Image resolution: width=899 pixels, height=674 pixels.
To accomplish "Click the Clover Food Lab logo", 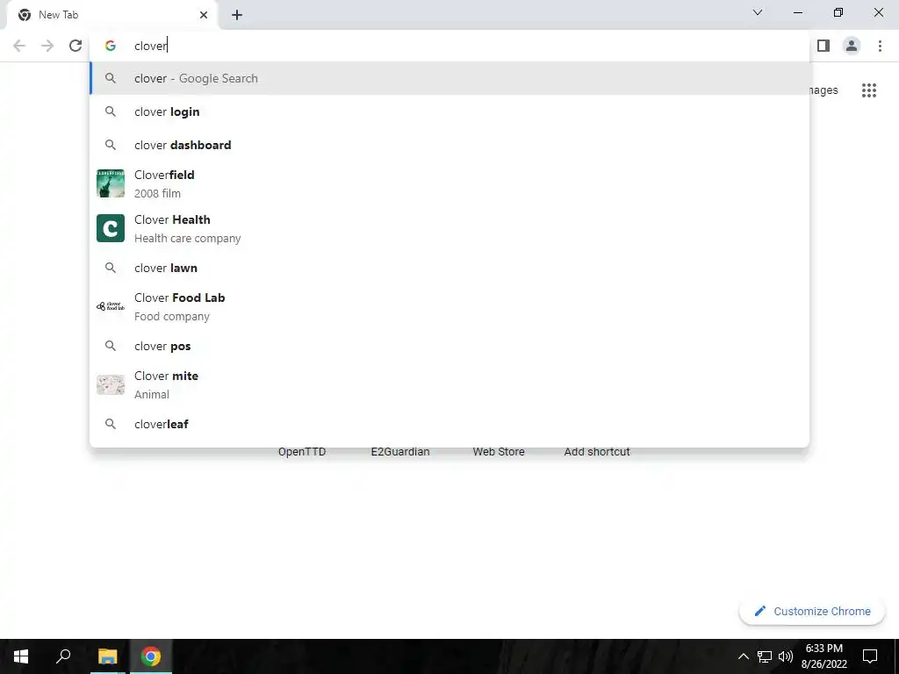I will click(111, 306).
